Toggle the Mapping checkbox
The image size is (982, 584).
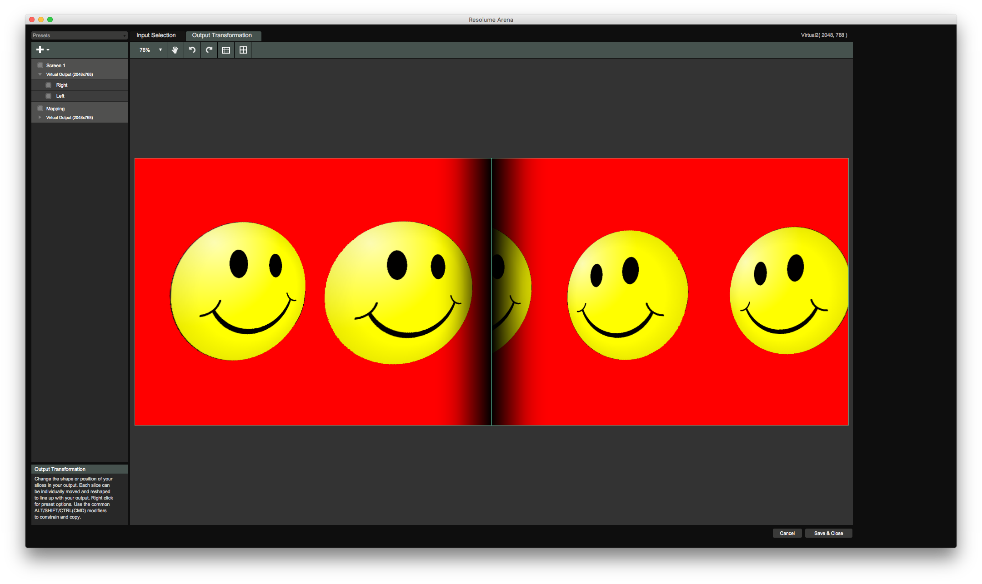pos(40,109)
